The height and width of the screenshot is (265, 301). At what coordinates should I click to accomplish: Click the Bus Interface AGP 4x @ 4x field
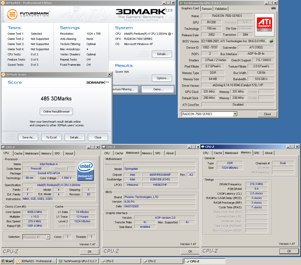point(256,54)
